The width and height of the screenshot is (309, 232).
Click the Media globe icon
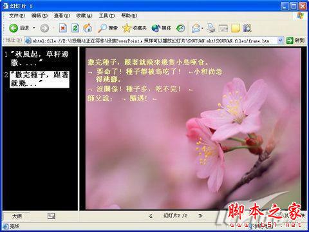point(156,28)
